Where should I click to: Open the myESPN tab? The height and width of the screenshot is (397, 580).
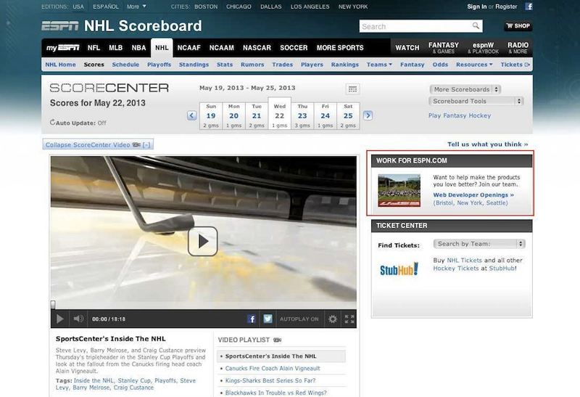coord(62,48)
